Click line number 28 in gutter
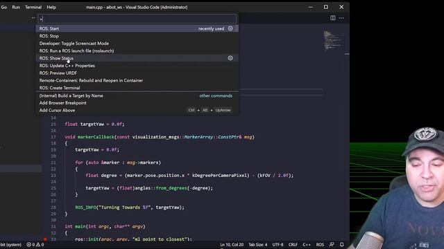 click(53, 207)
